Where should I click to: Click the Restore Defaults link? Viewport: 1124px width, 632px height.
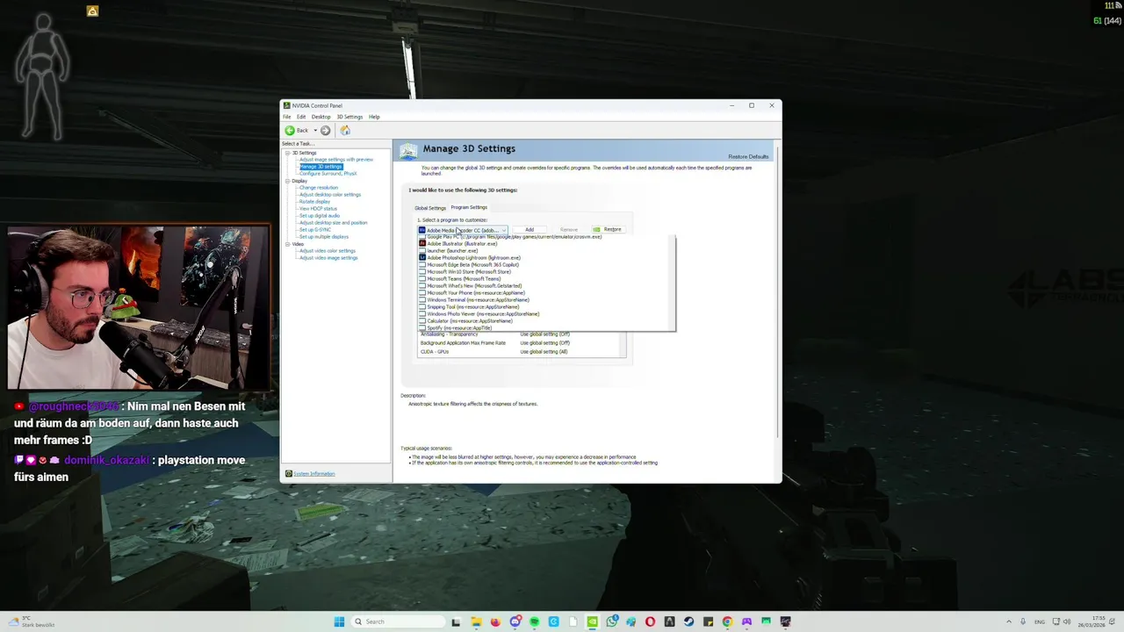point(748,156)
